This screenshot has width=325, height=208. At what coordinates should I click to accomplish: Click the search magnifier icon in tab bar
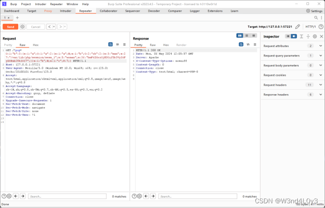point(316,17)
